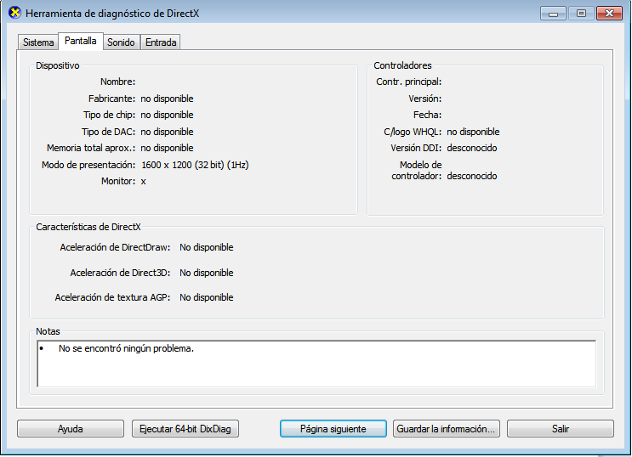
Task: Select the Pantalla tab
Action: [81, 41]
